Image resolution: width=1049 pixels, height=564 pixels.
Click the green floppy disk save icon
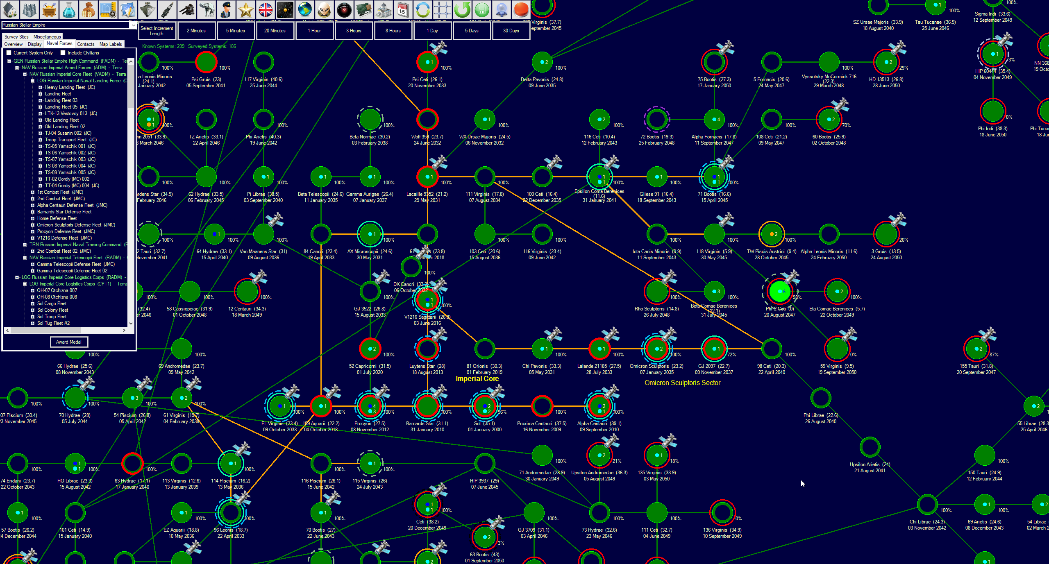[482, 9]
